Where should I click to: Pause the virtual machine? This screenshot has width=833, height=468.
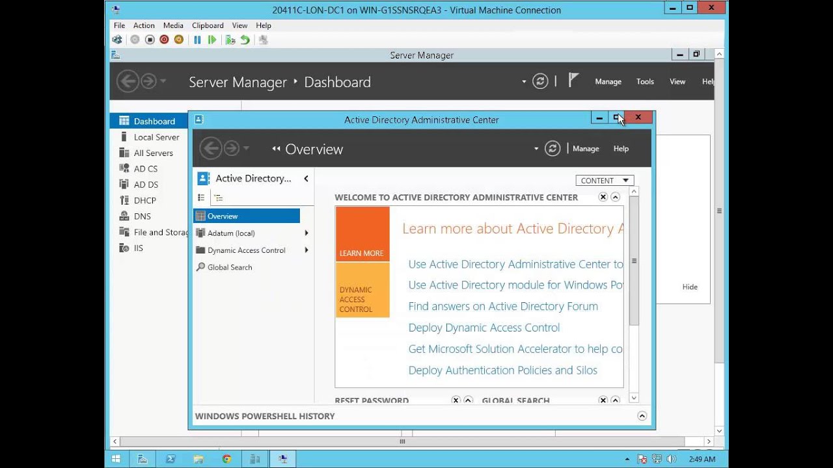click(197, 40)
